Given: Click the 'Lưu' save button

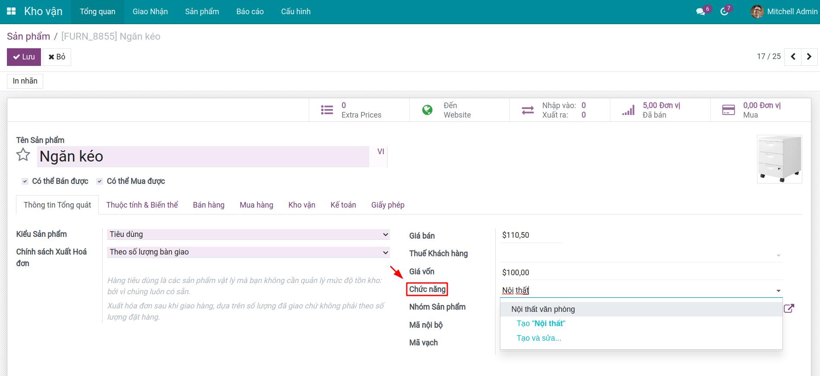Looking at the screenshot, I should [x=24, y=57].
